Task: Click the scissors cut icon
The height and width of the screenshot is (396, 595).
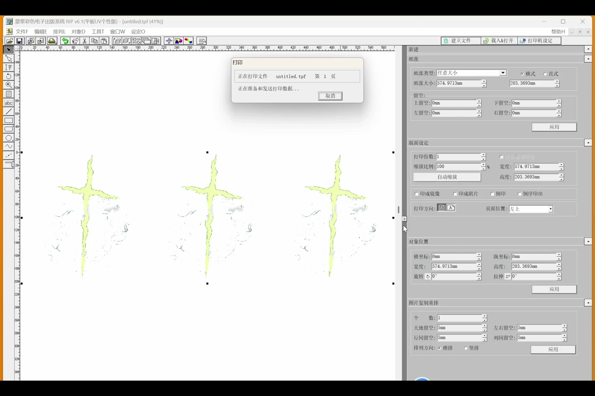Action: (x=85, y=41)
